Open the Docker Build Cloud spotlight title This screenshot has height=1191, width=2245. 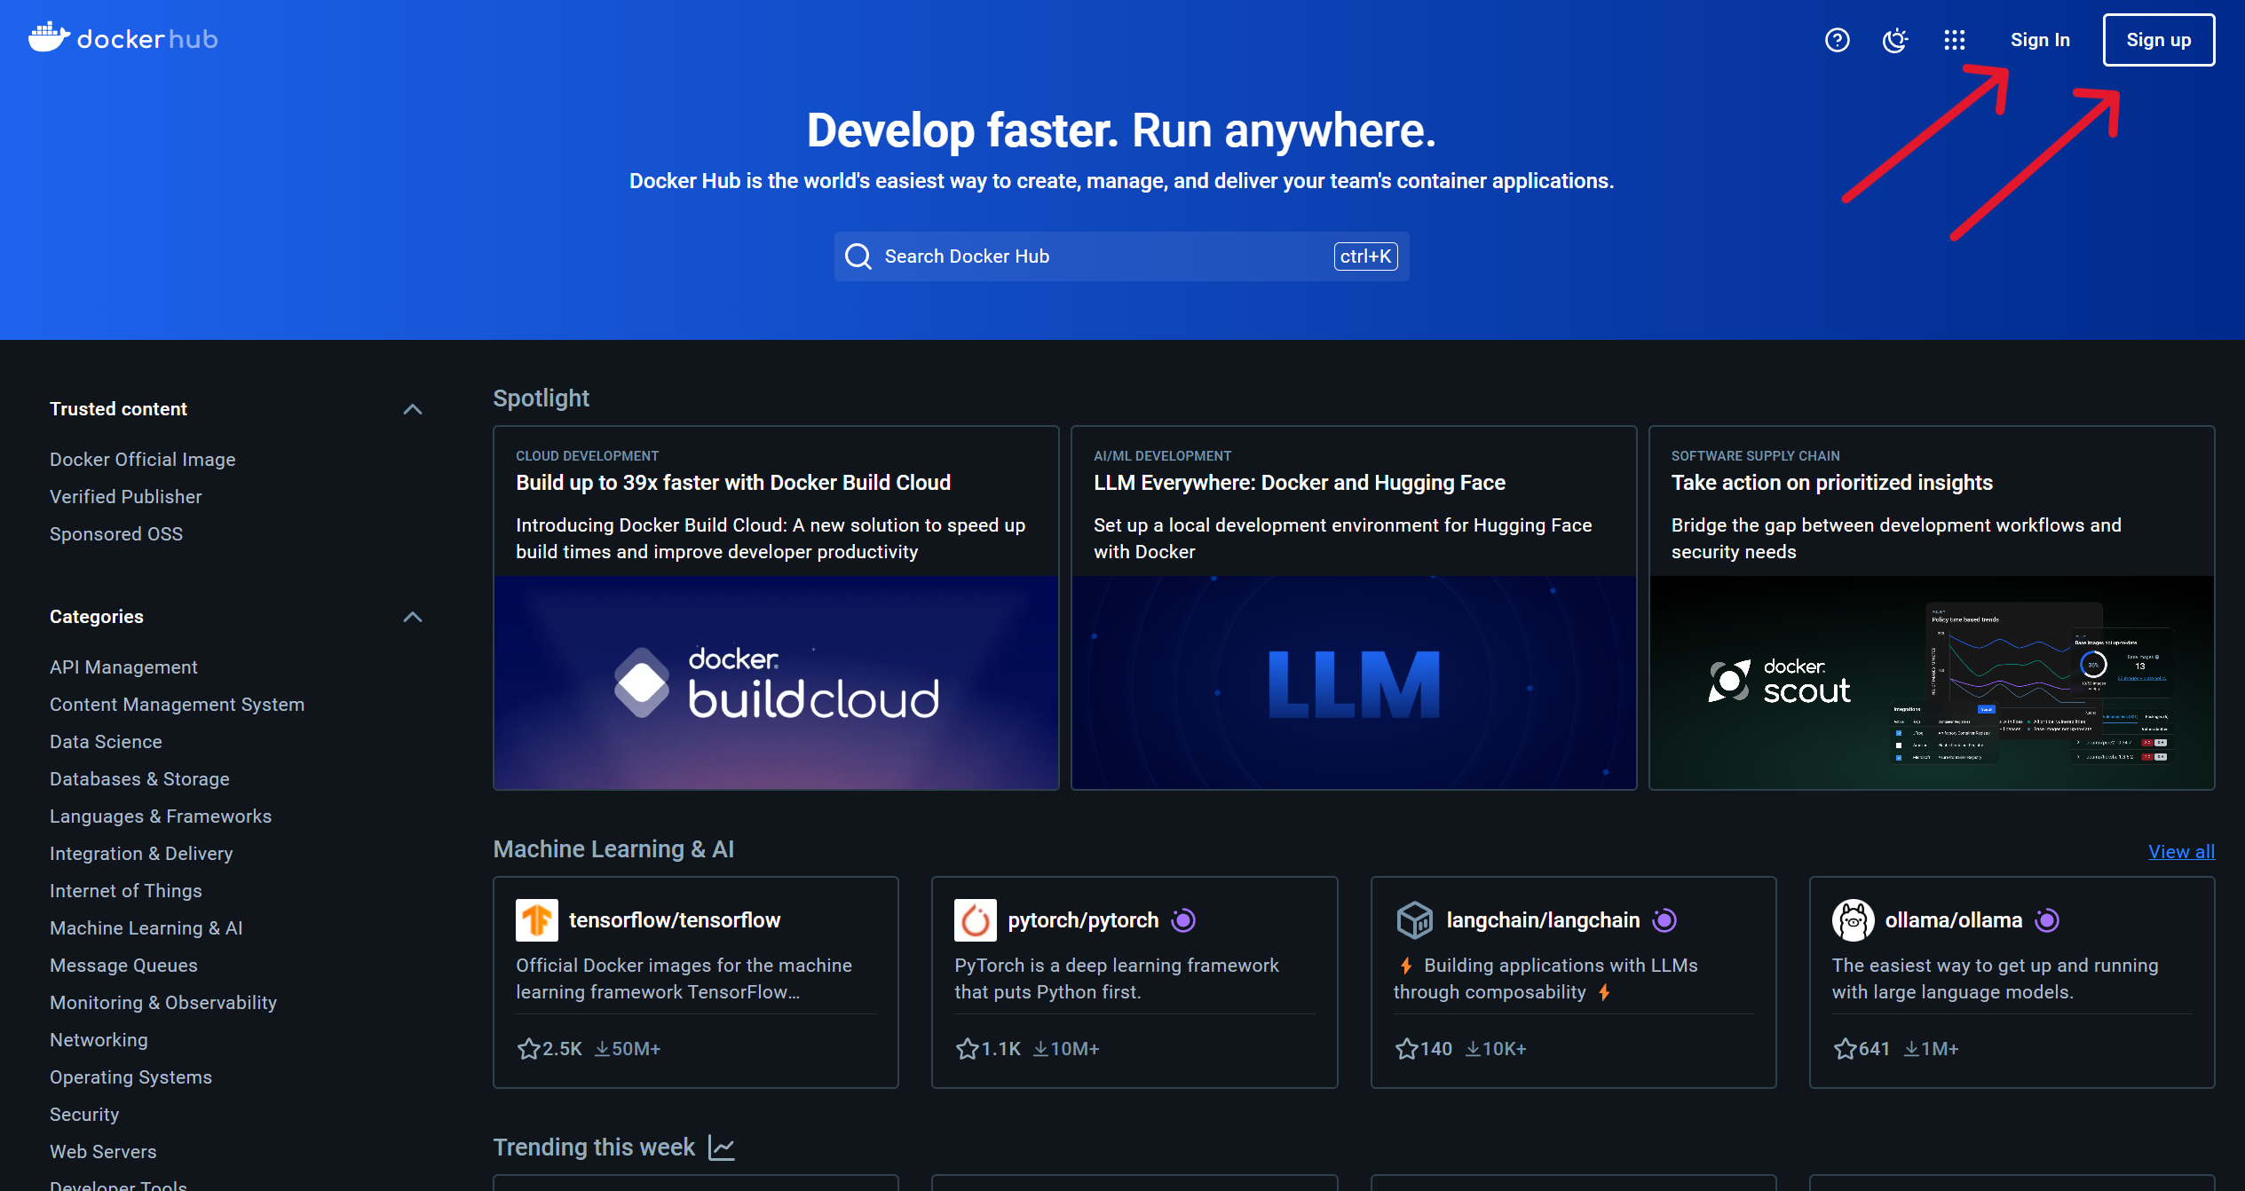click(733, 483)
